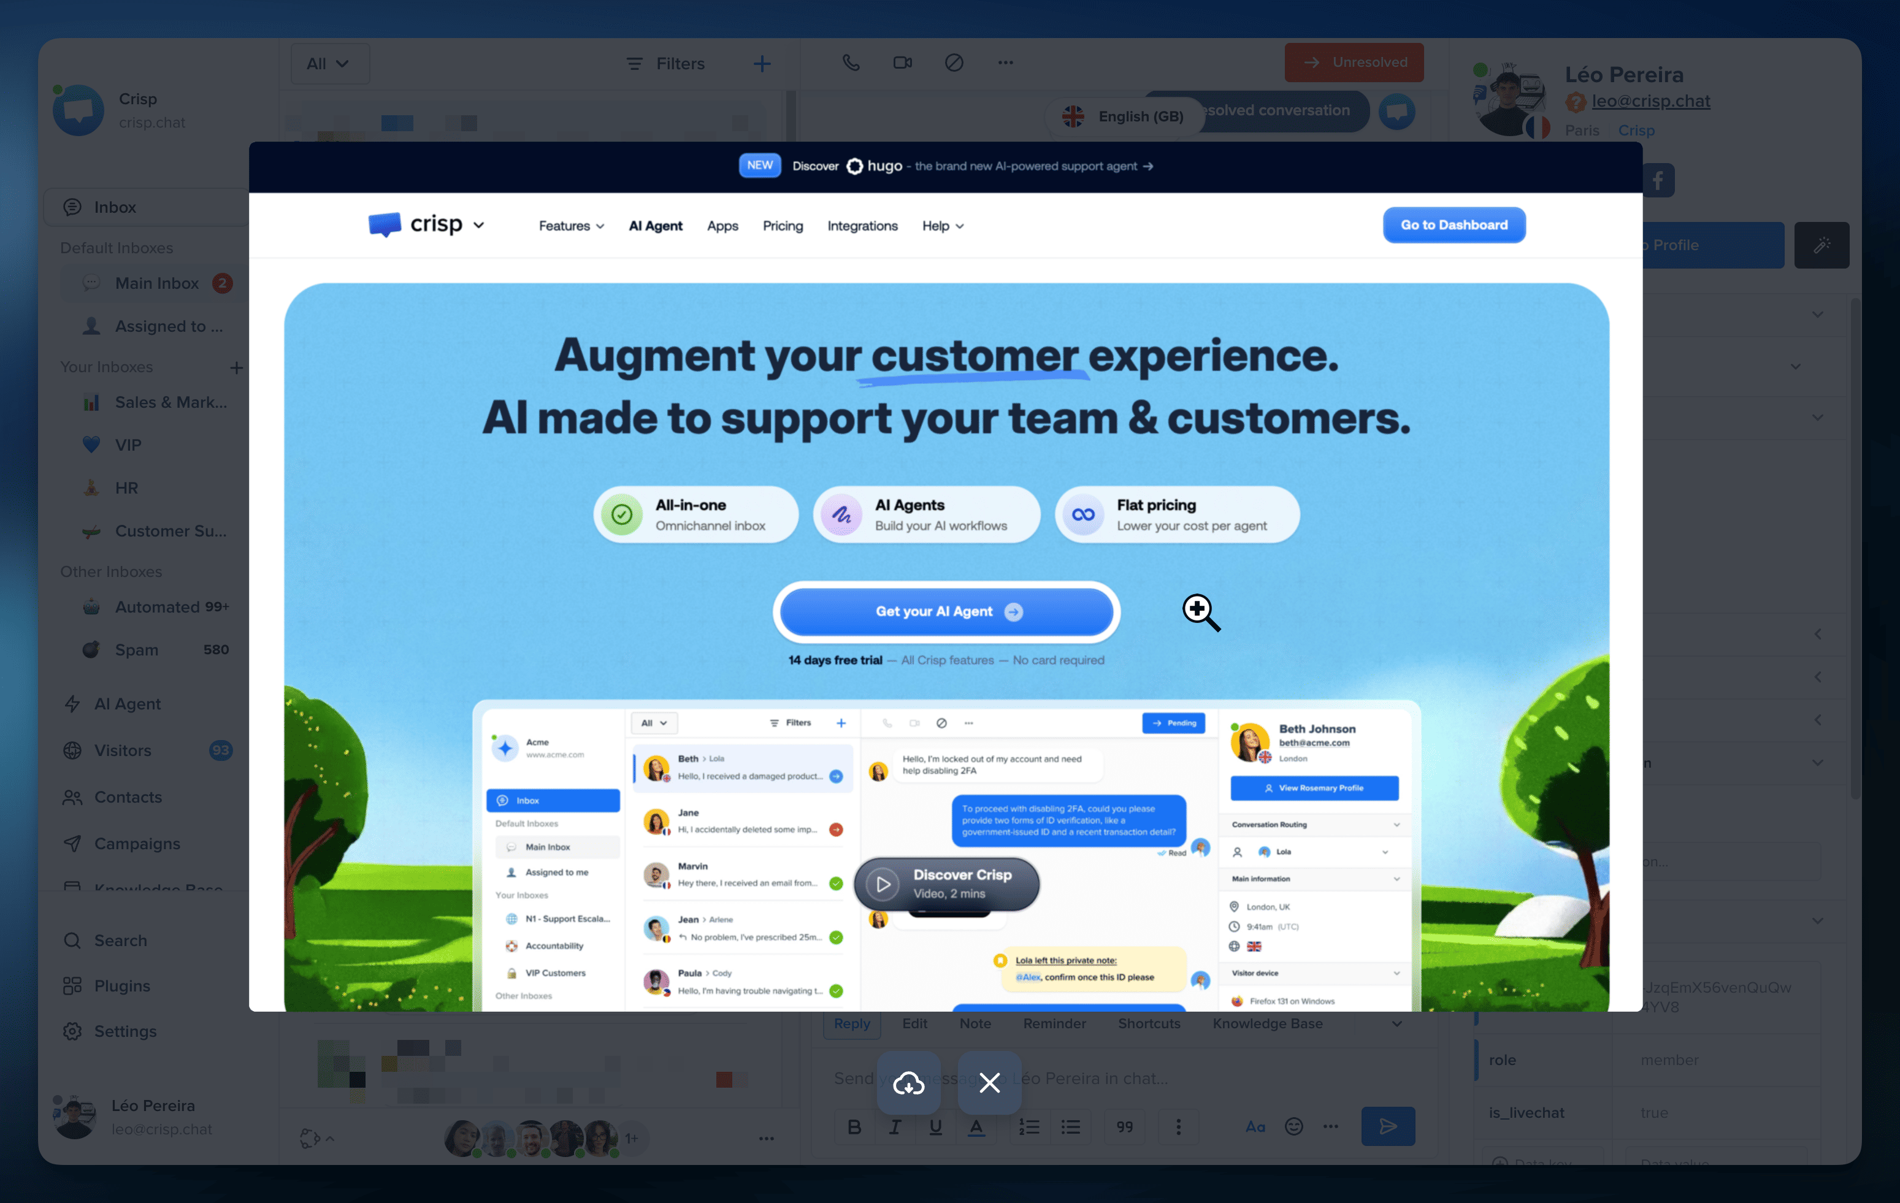The height and width of the screenshot is (1203, 1900).
Task: Open the Automated inbox
Action: (155, 606)
